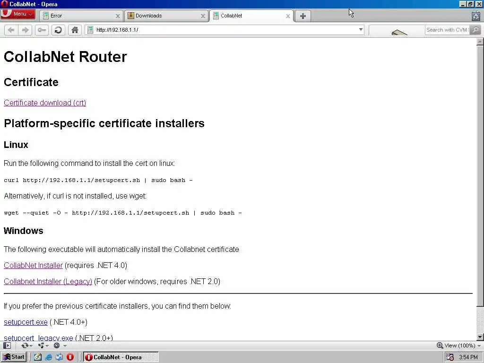Image resolution: width=484 pixels, height=363 pixels.
Task: Select CollabNet - Opera taskbar button
Action: (121, 357)
